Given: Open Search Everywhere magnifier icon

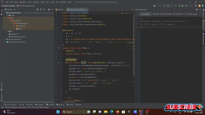Looking at the screenshot, I should [x=196, y=6].
